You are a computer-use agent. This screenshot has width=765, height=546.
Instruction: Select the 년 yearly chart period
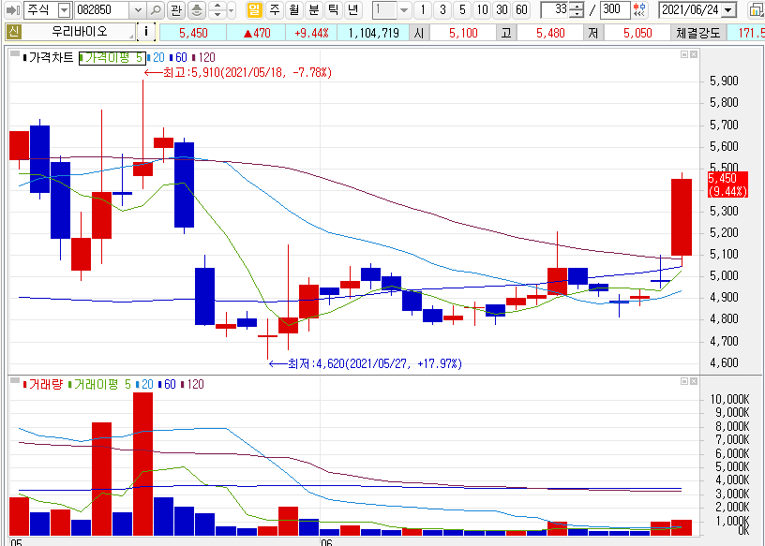352,9
